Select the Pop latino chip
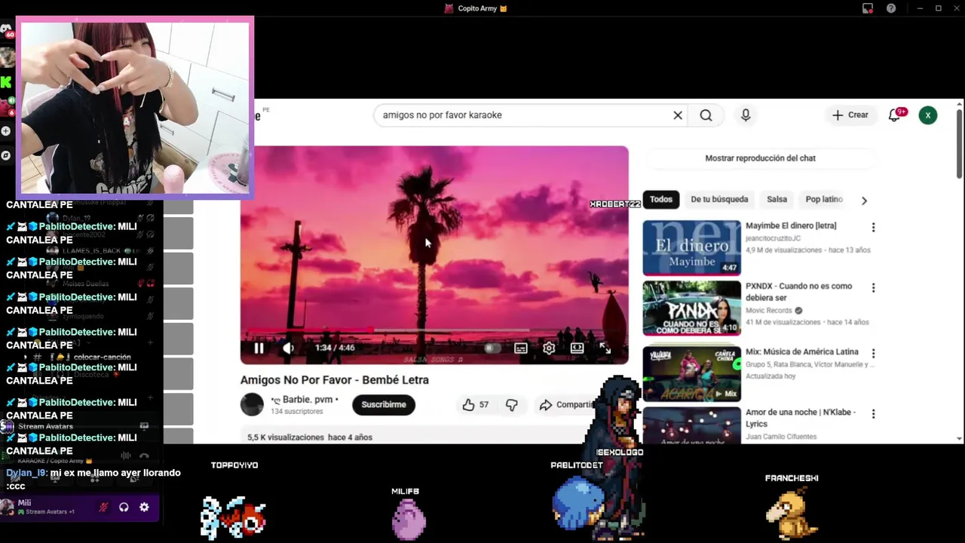 tap(824, 200)
